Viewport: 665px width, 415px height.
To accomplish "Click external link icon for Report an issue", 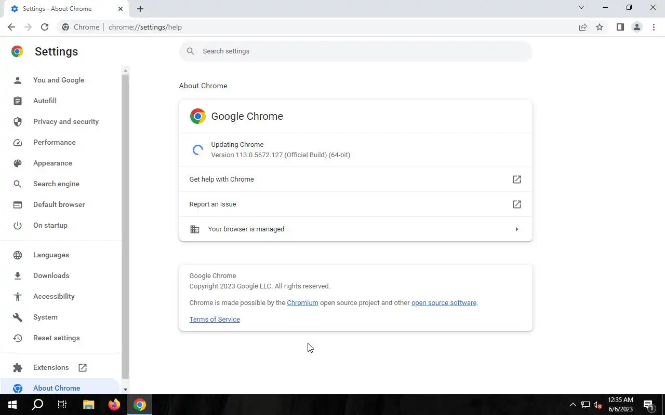I will tap(516, 204).
